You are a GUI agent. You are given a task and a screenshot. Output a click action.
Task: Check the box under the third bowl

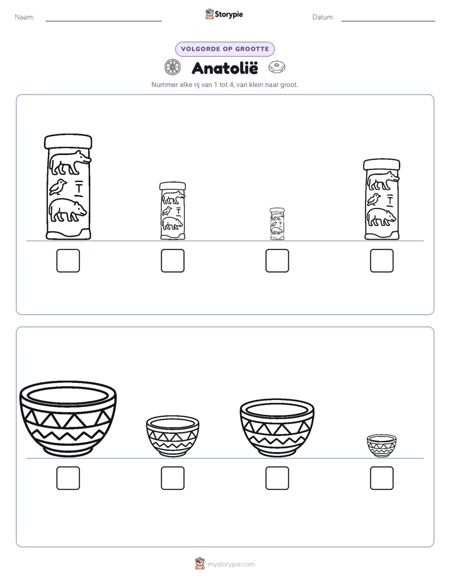(277, 478)
